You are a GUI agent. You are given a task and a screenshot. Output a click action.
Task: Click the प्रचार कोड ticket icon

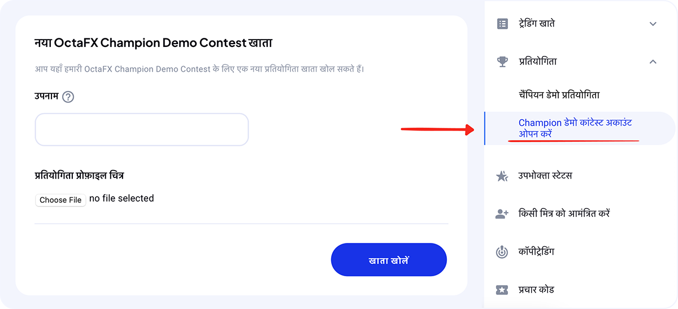coord(502,290)
